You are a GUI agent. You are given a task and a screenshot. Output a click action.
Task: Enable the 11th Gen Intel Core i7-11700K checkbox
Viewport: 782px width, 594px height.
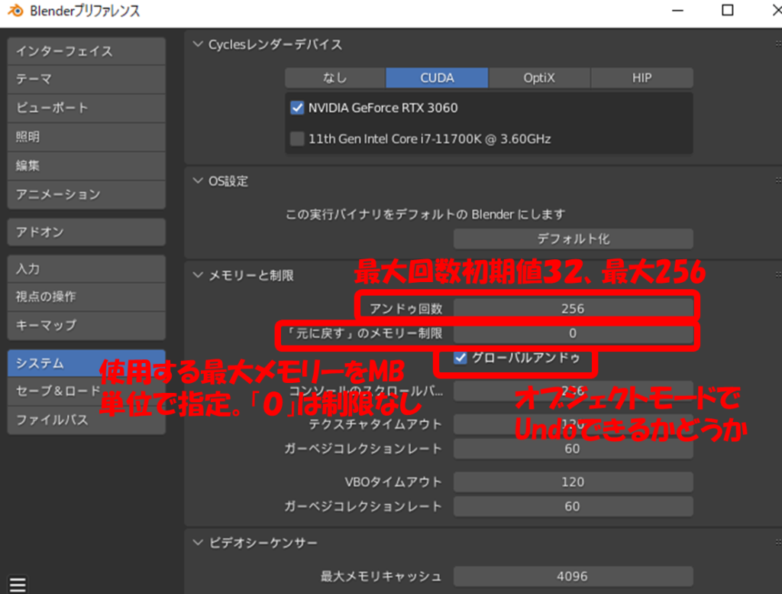pyautogui.click(x=297, y=139)
